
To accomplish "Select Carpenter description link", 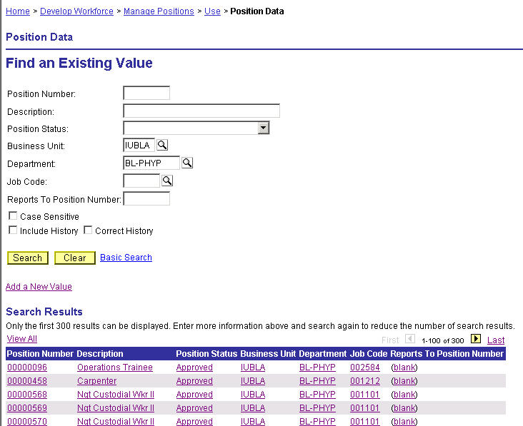I will tap(96, 381).
